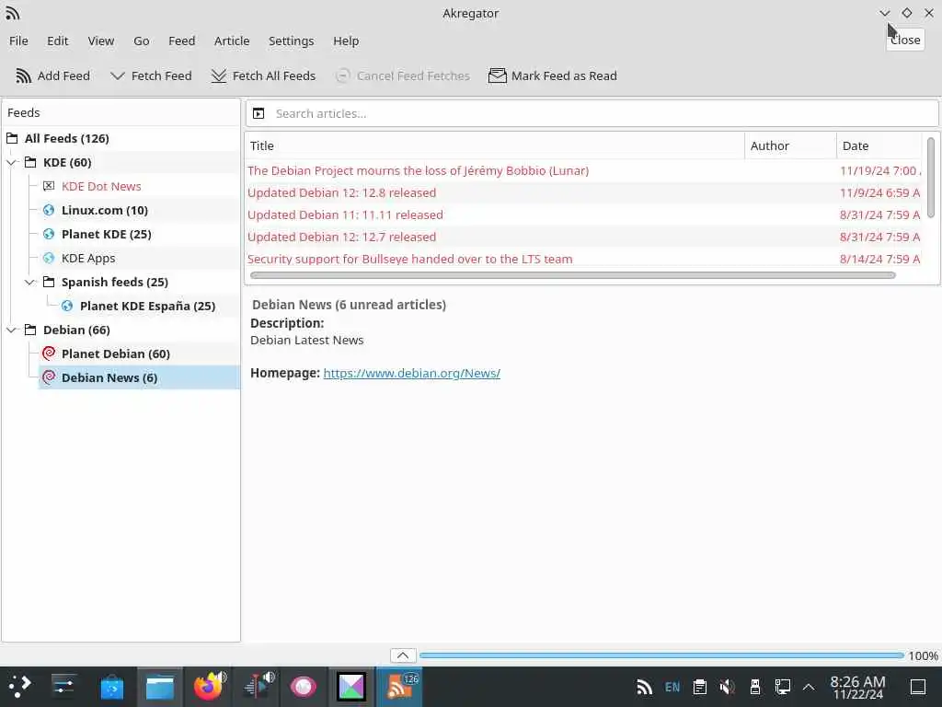Click the Add Feed toolbar button
The height and width of the screenshot is (707, 942).
tap(52, 75)
